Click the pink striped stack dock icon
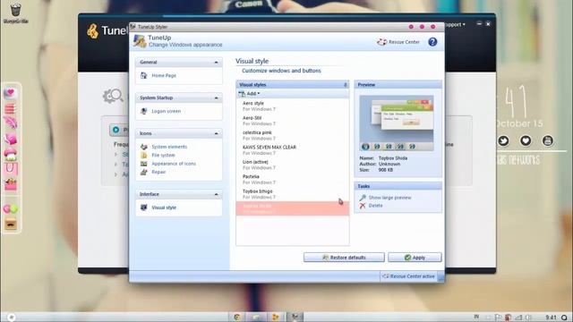The width and height of the screenshot is (573, 322). (x=10, y=108)
